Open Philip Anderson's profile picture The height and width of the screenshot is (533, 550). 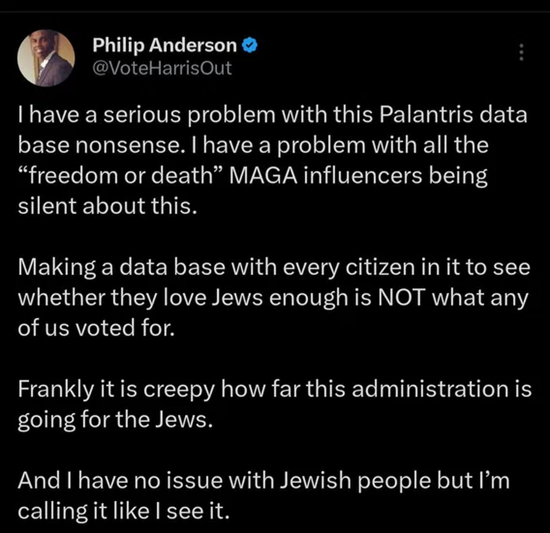46,58
